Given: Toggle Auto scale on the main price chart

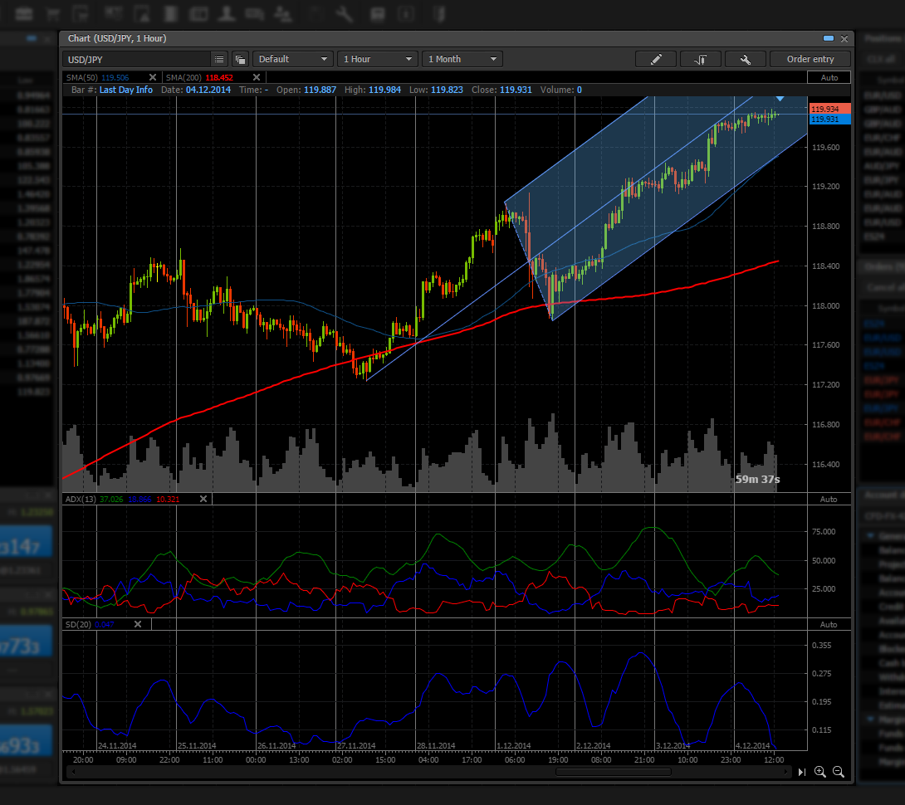Looking at the screenshot, I should pyautogui.click(x=829, y=77).
